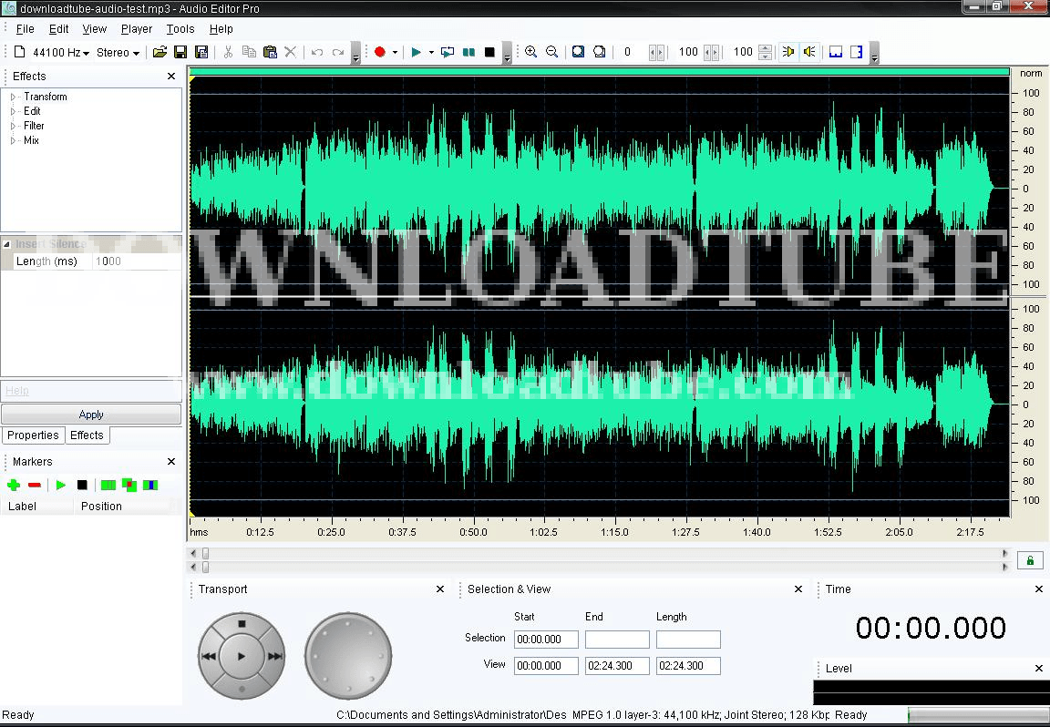Image resolution: width=1050 pixels, height=727 pixels.
Task: Collapse the Insert Silence section
Action: coord(6,244)
